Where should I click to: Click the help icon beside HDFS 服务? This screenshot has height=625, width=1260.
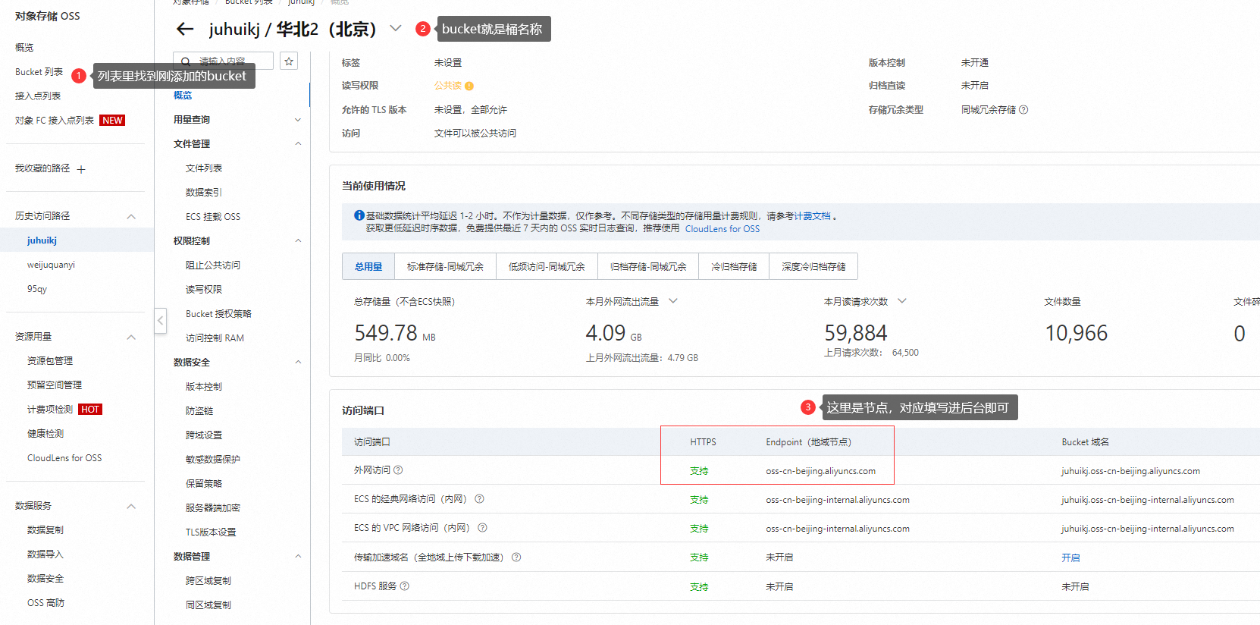[x=405, y=586]
